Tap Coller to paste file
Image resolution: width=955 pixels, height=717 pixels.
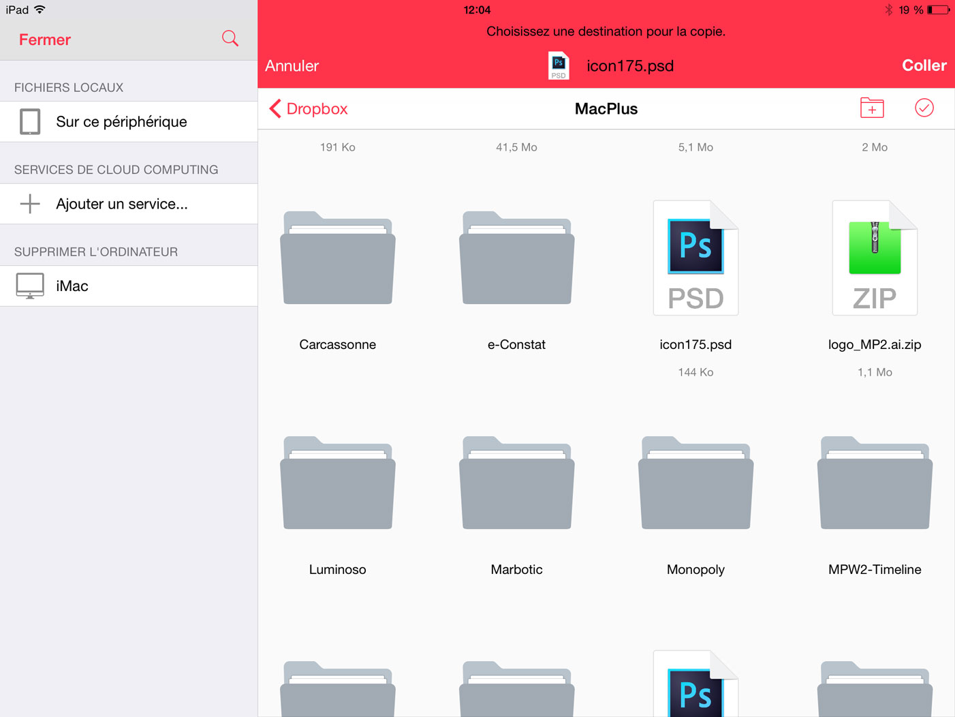point(924,65)
